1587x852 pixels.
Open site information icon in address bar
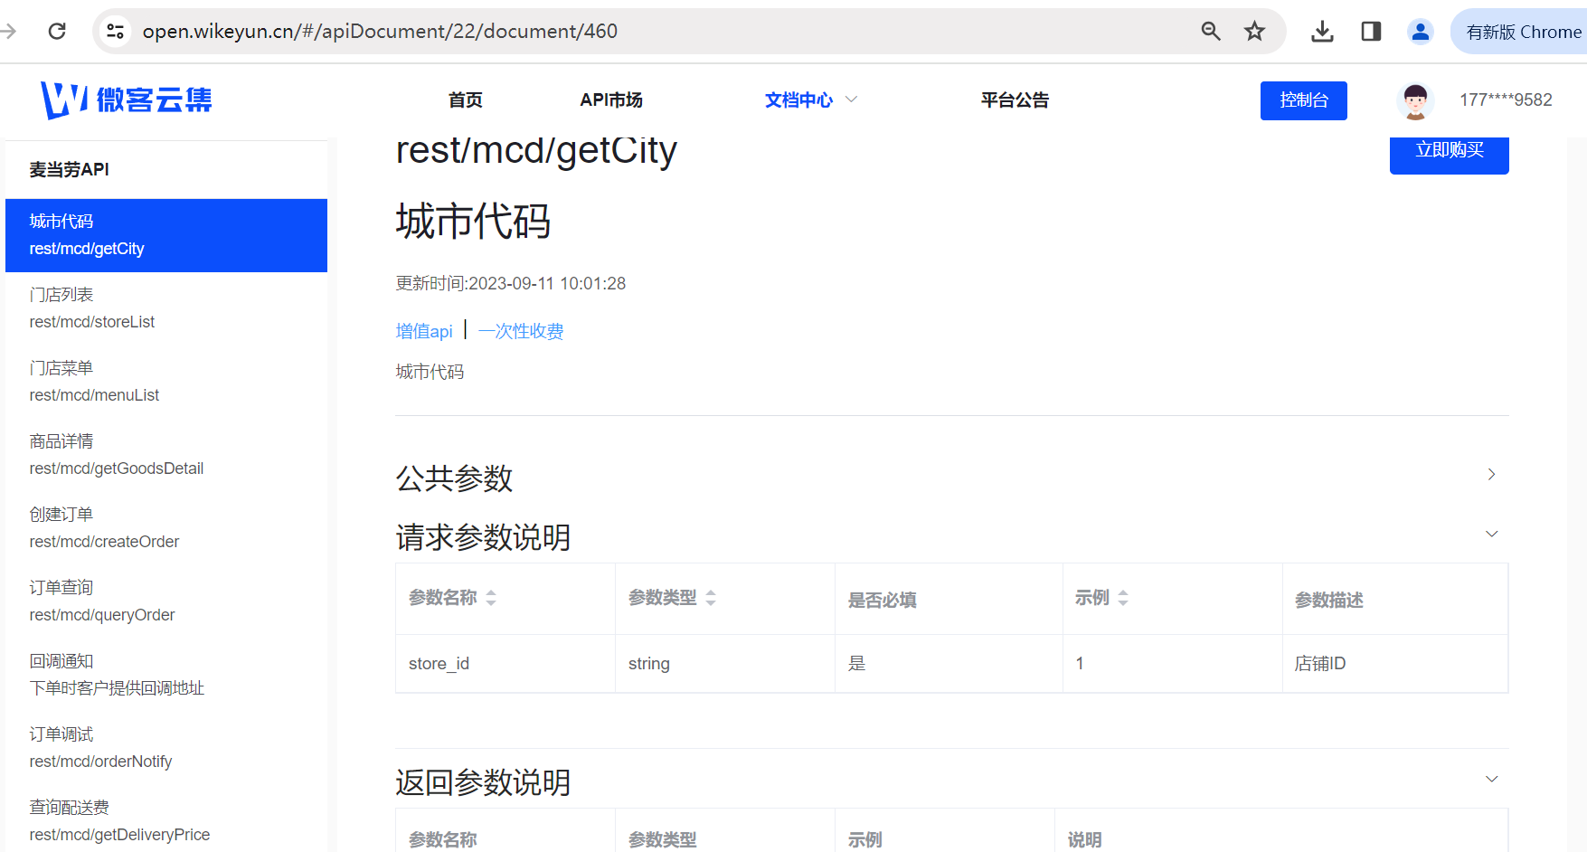pyautogui.click(x=115, y=32)
